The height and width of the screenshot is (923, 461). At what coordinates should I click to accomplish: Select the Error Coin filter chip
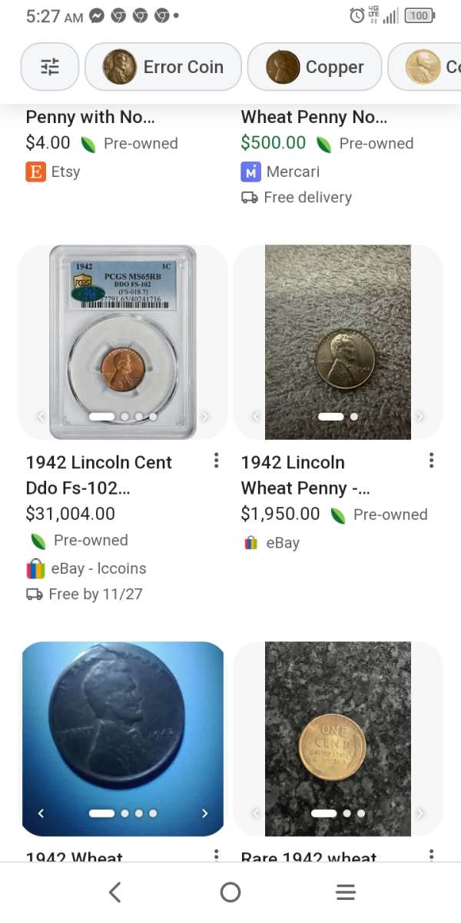pyautogui.click(x=163, y=67)
